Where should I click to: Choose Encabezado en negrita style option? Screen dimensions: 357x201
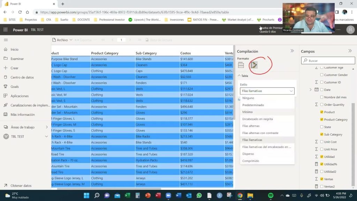coord(258,119)
